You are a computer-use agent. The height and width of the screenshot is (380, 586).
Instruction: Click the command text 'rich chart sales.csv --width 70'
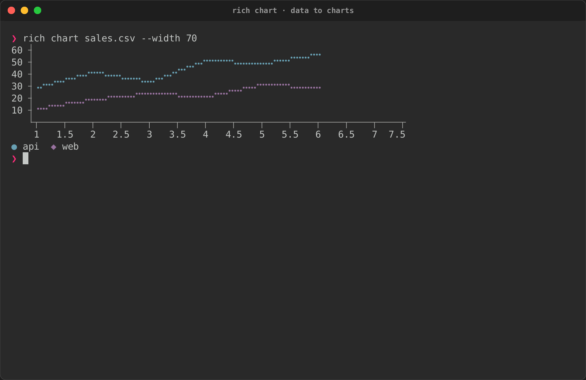pyautogui.click(x=110, y=38)
